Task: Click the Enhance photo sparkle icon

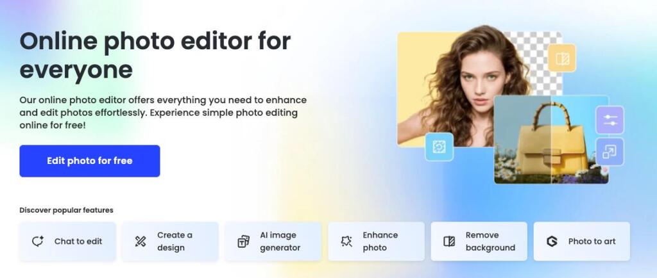Action: [346, 241]
